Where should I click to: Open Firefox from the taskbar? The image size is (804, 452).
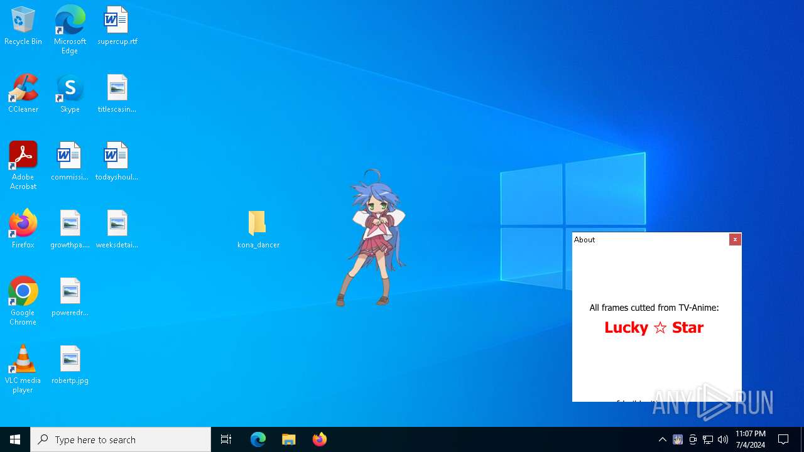[320, 439]
